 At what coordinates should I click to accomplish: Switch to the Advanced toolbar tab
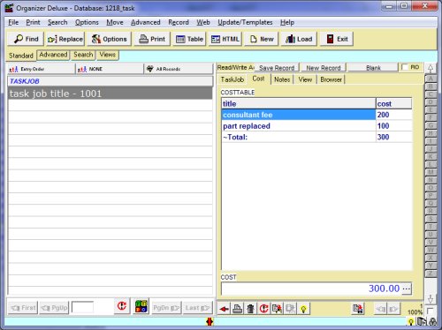(x=53, y=55)
